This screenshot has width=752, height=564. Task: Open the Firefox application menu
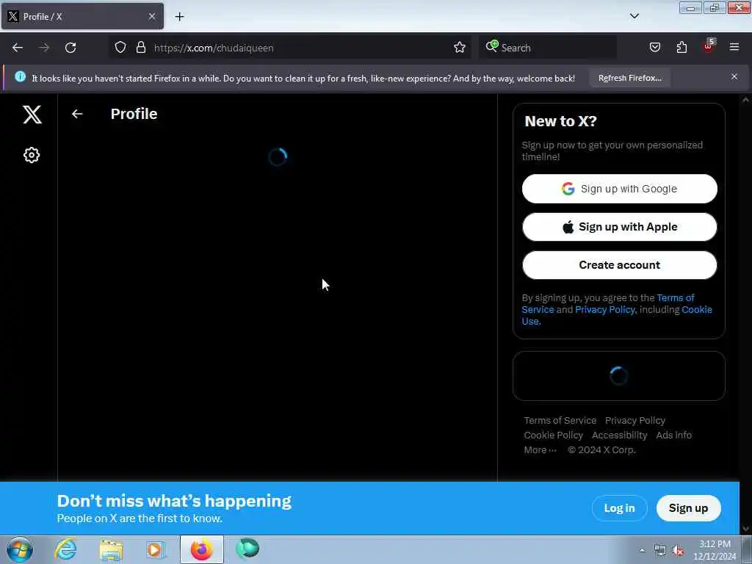click(x=734, y=48)
